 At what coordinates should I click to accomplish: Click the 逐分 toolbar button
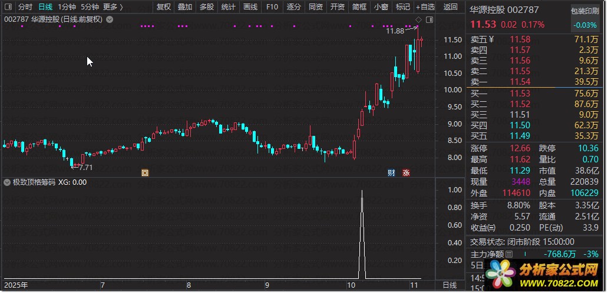tap(294, 7)
